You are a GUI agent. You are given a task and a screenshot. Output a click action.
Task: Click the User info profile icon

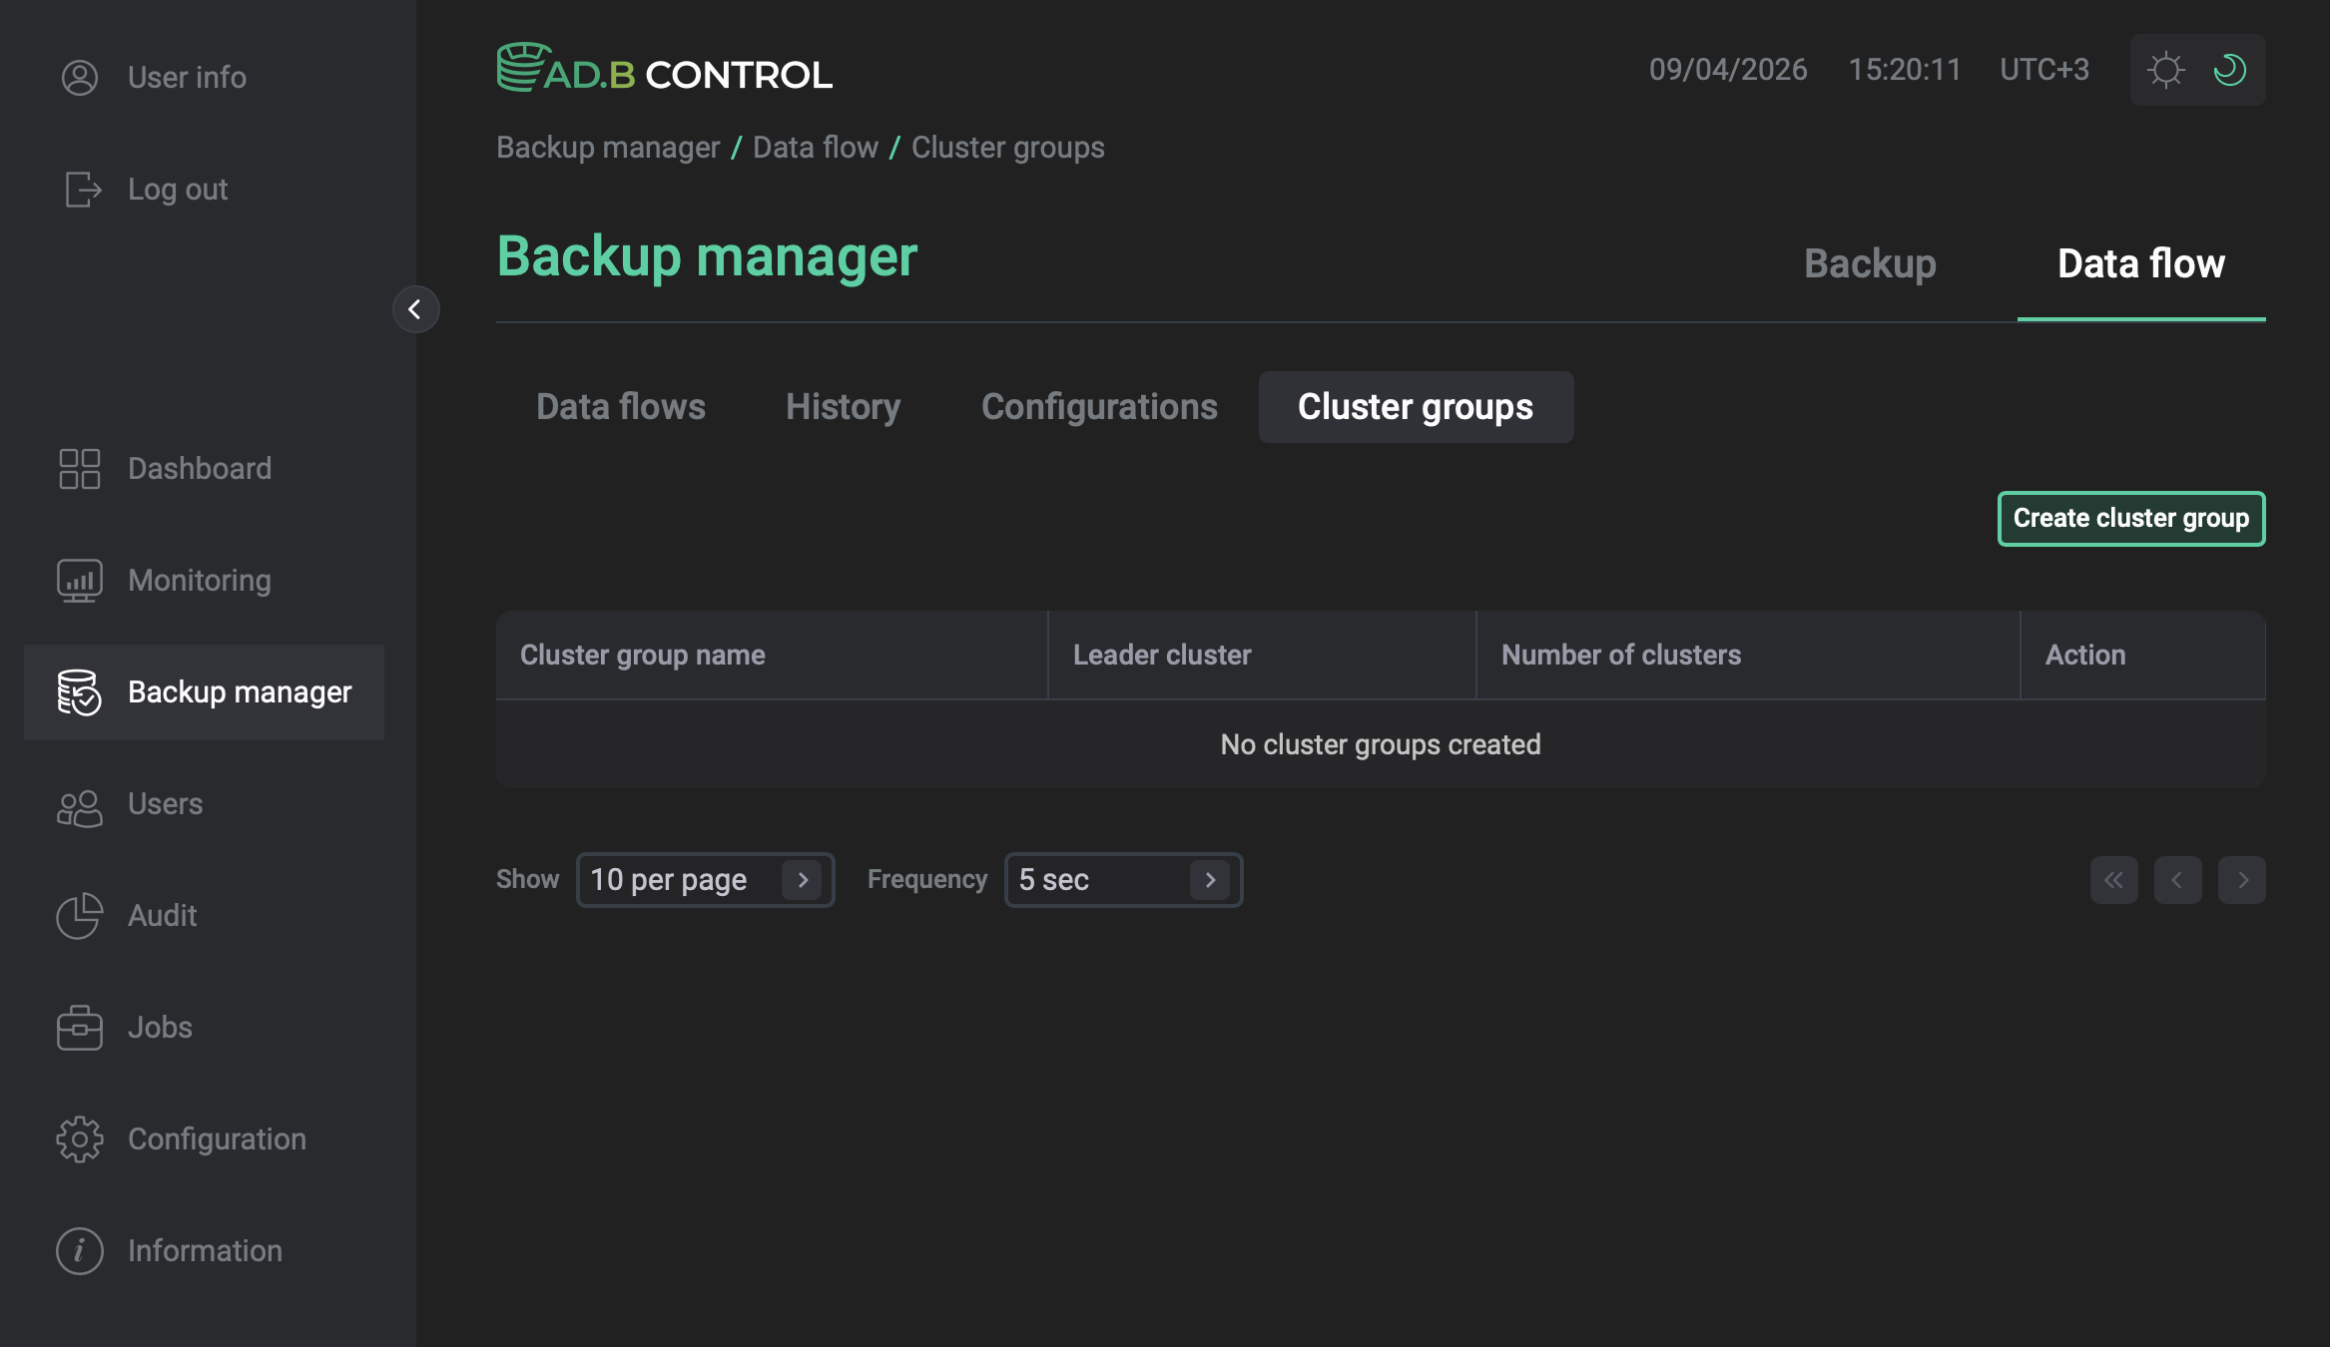tap(80, 78)
